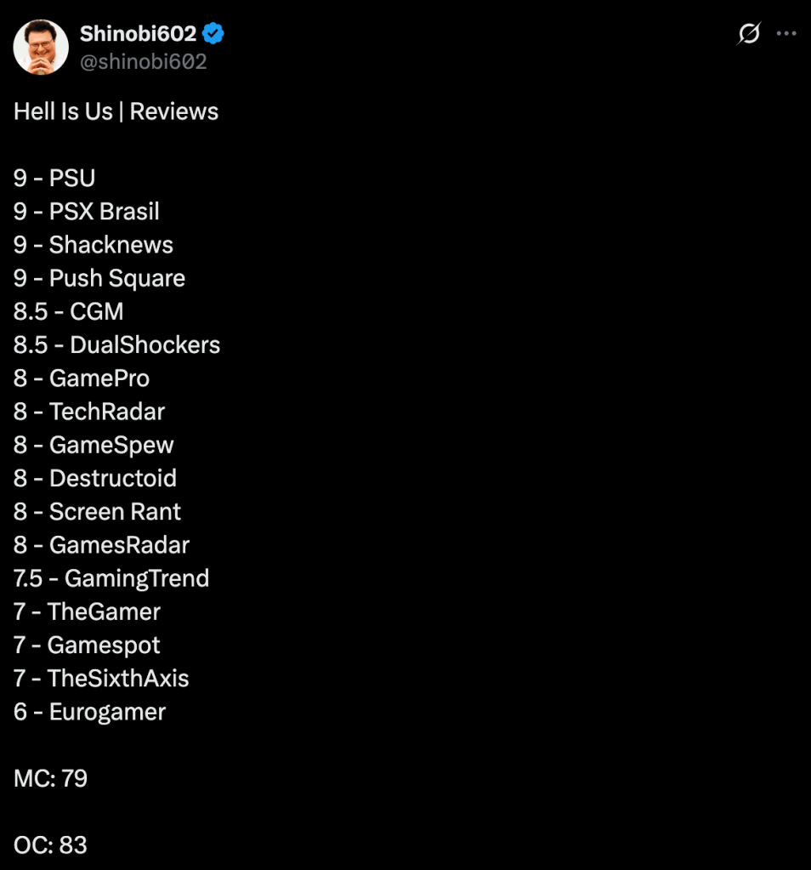Select the "9 - PSU" review line

pos(54,179)
